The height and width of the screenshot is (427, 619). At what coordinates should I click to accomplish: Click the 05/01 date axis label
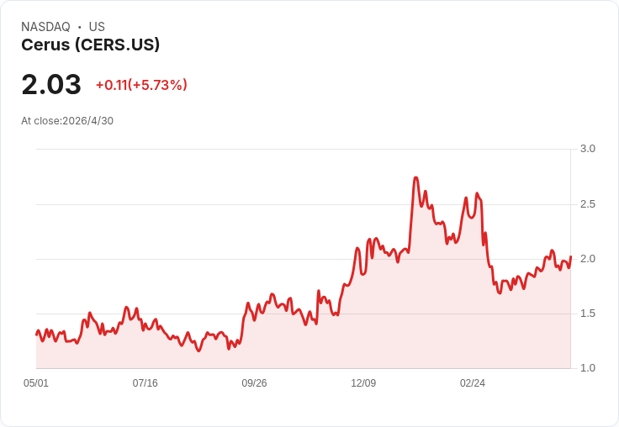[36, 383]
